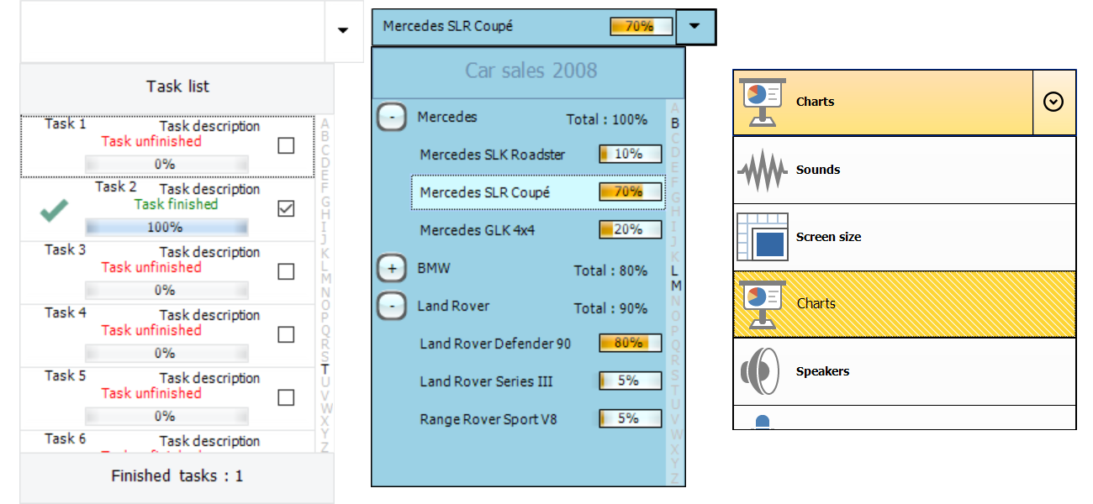Screen dimensions: 1093x504
Task: Check the Task 3 checkbox
Action: [x=286, y=271]
